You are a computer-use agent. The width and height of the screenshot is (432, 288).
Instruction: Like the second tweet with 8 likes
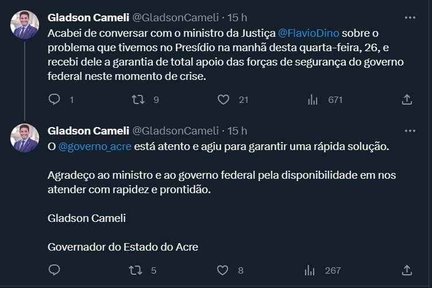pyautogui.click(x=223, y=270)
